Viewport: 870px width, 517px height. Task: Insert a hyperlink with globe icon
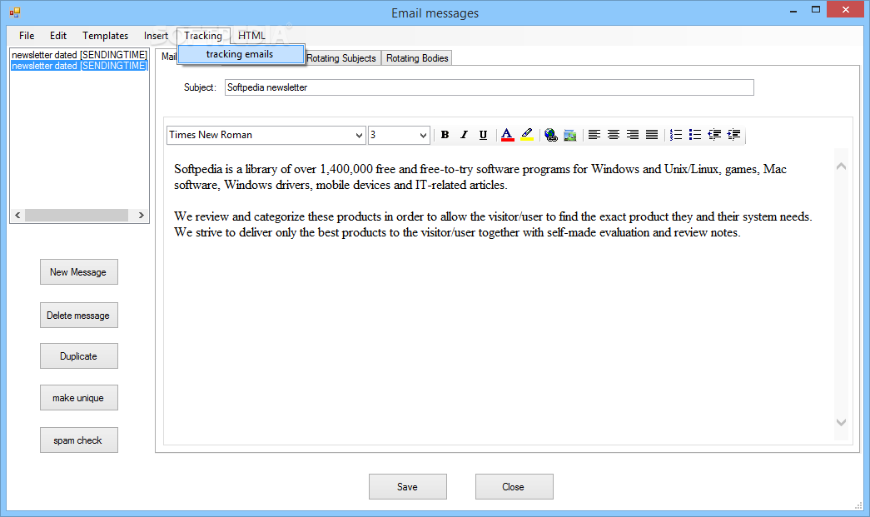[x=550, y=135]
